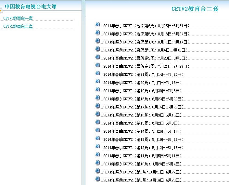This screenshot has height=185, width=229.
Task: Click document icon beside 第9周 entry
Action: (x=97, y=171)
